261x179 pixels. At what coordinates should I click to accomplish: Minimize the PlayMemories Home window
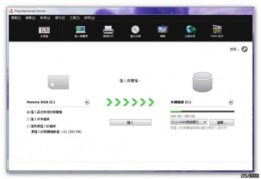point(230,10)
